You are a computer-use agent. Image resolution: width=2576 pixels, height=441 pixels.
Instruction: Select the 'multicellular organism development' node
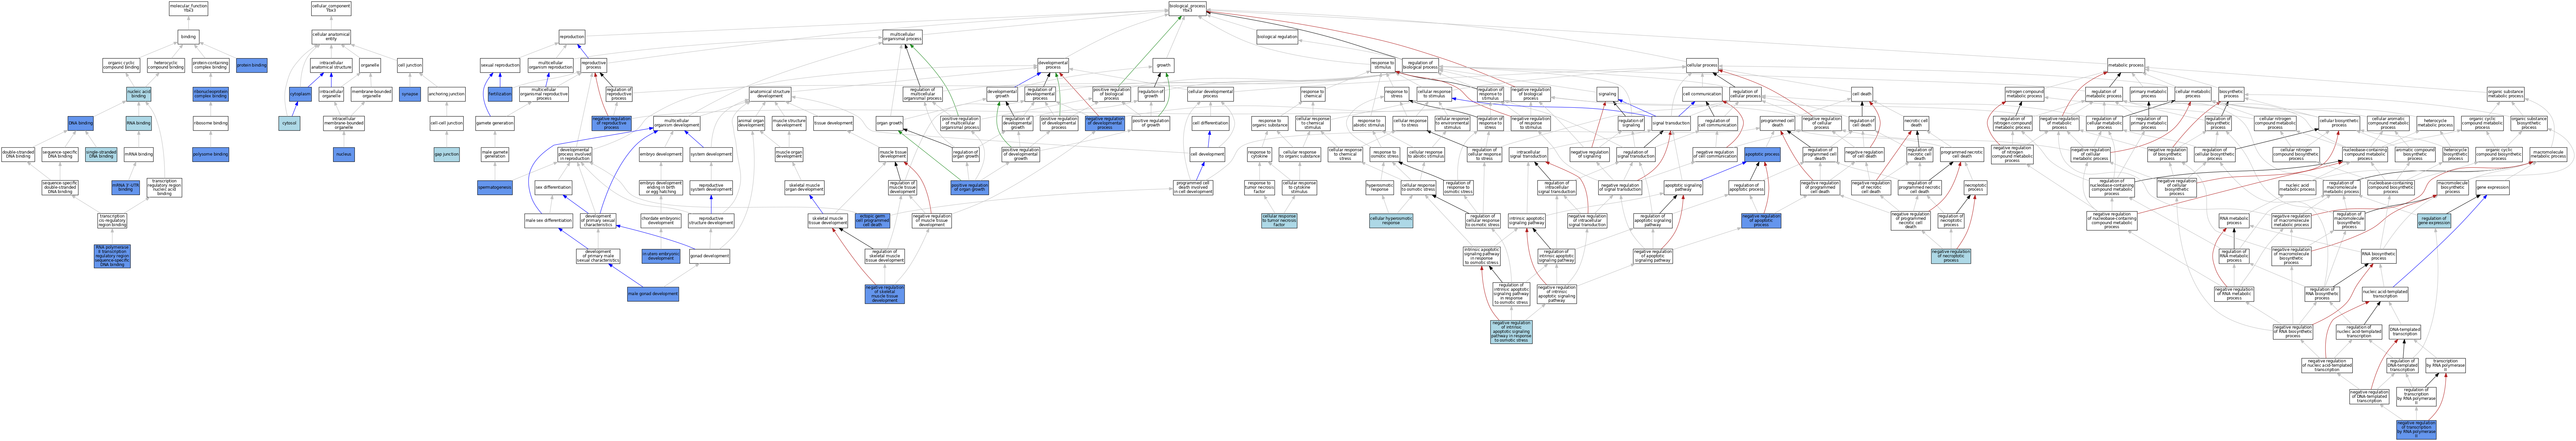[x=677, y=124]
